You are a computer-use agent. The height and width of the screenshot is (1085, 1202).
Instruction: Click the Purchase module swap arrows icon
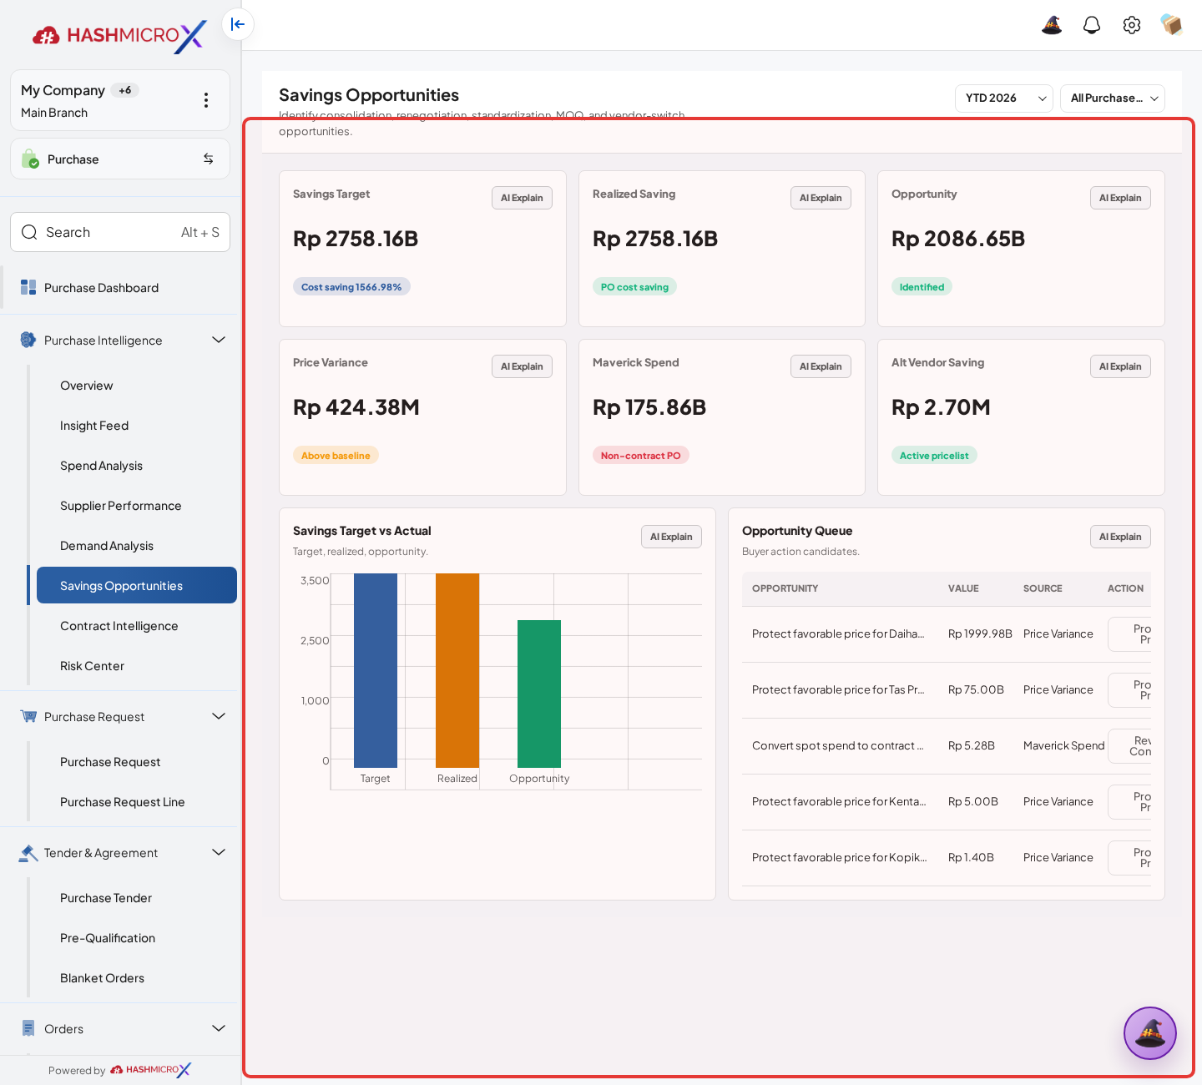point(209,159)
